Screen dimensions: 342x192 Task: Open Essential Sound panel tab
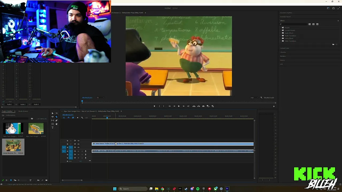(x=285, y=17)
